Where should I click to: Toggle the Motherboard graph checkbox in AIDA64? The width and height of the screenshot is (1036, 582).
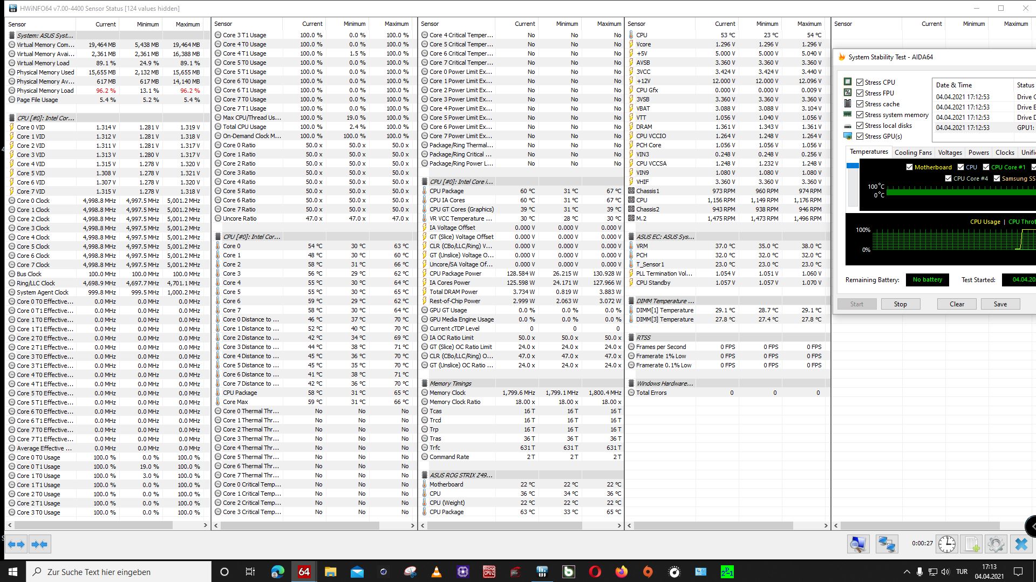909,167
